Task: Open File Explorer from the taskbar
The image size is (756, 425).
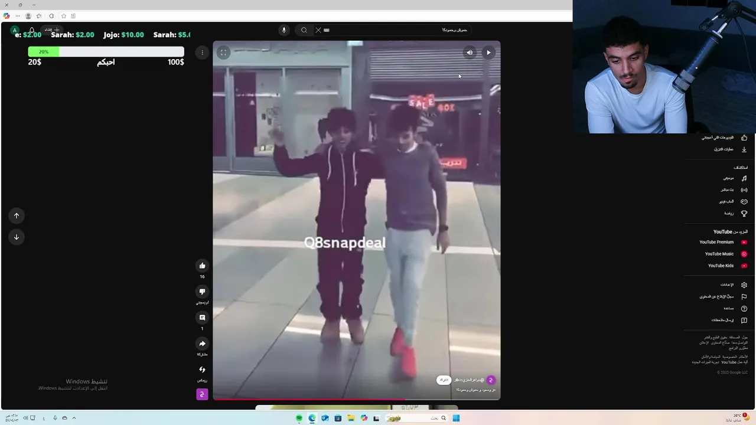Action: click(x=351, y=418)
